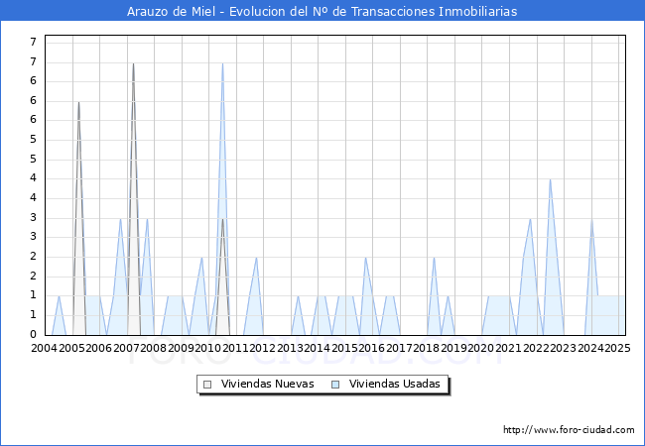Click the 2007 new housing peak
645x446 pixels.
click(133, 63)
